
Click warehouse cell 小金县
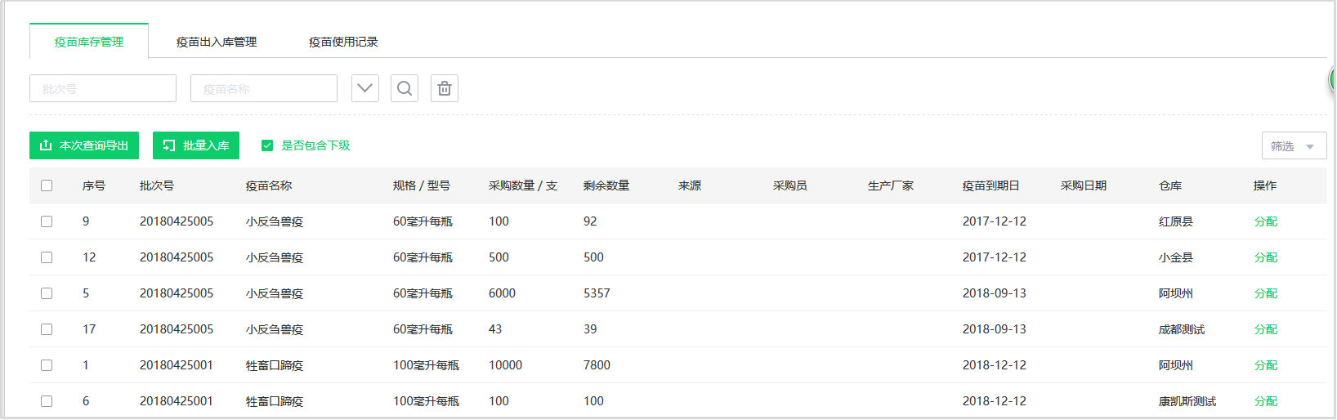pyautogui.click(x=1176, y=257)
